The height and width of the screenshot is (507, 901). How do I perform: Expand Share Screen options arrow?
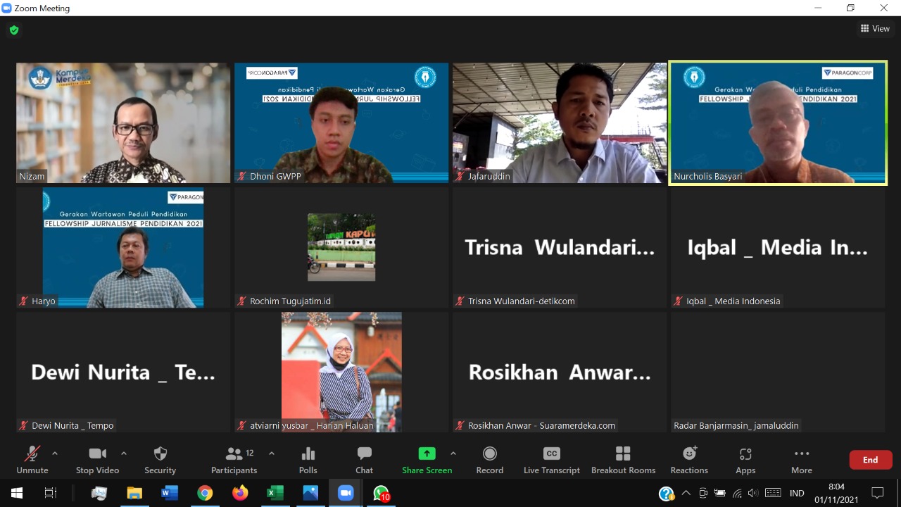click(x=453, y=453)
